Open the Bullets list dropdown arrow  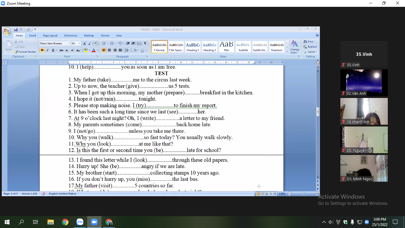point(108,43)
